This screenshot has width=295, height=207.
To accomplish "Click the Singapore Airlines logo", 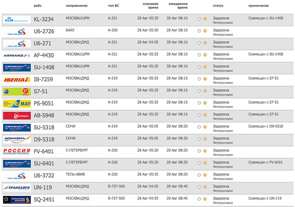I will [17, 199].
